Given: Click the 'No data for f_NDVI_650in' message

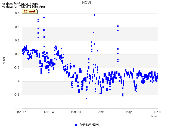Looking at the screenshot, I should [20, 4].
